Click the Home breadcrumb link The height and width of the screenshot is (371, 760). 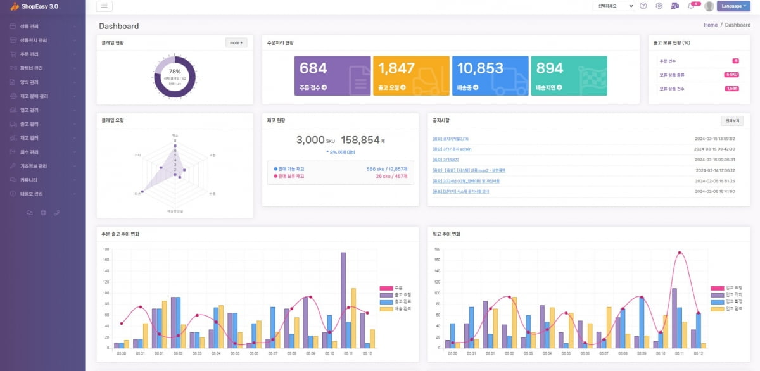[x=710, y=25]
